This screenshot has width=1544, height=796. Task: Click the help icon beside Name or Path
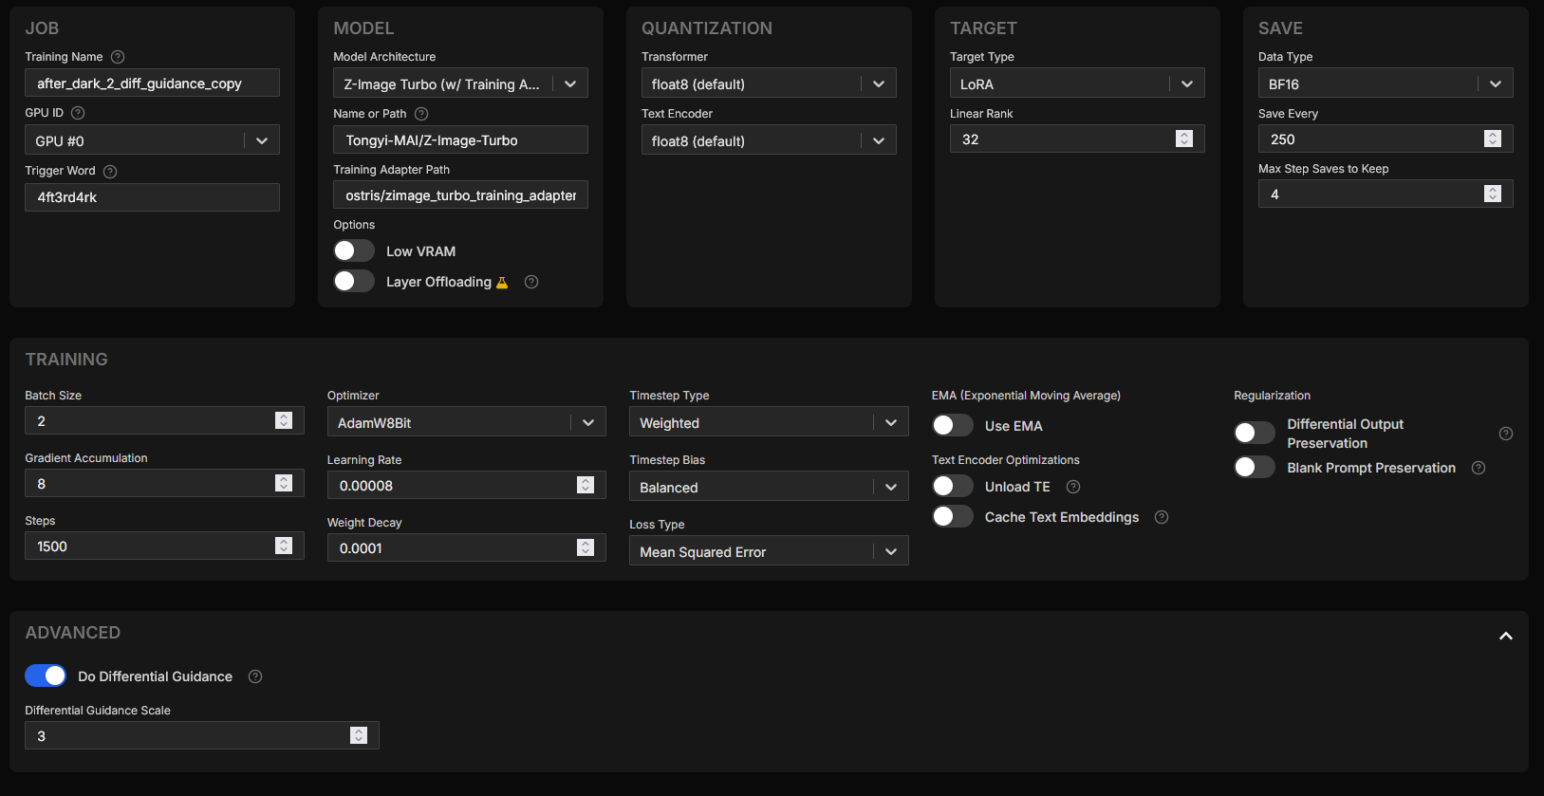click(421, 114)
